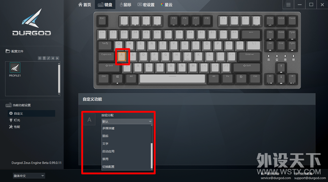Open service@durgod.com email link
Viewport: 328px width, 182px height.
(276, 178)
